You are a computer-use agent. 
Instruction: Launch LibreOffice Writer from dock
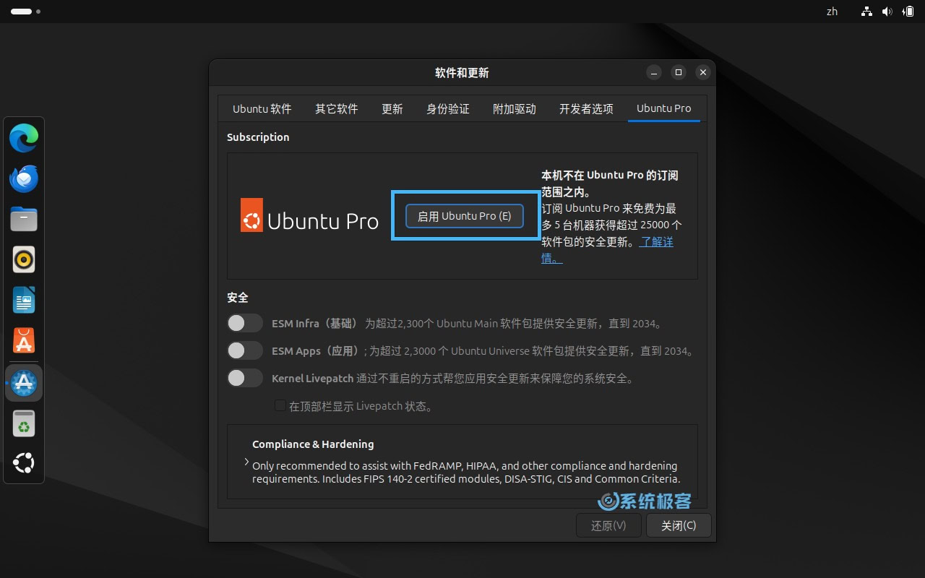(24, 300)
